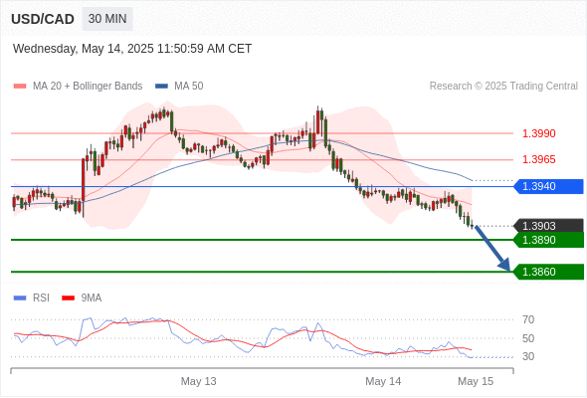Select the black 1.3903 current price tag
This screenshot has width=587, height=398.
(x=548, y=226)
